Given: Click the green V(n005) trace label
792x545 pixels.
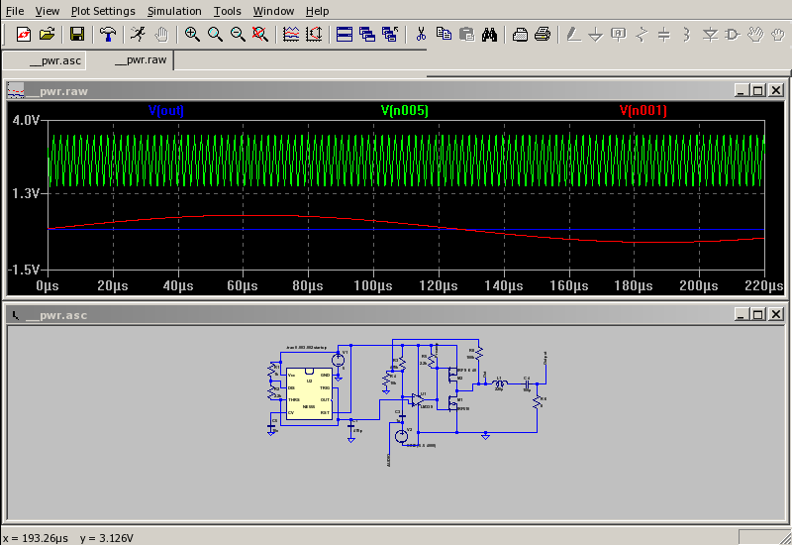Looking at the screenshot, I should coord(405,110).
